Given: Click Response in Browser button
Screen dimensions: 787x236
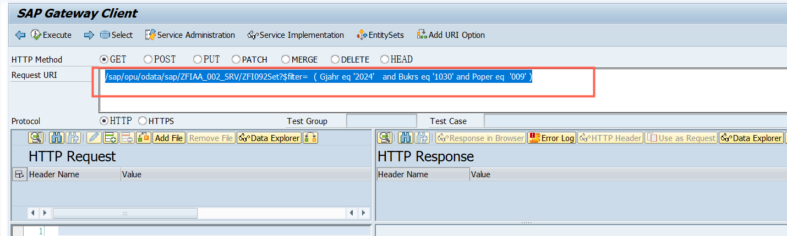Looking at the screenshot, I should 480,138.
